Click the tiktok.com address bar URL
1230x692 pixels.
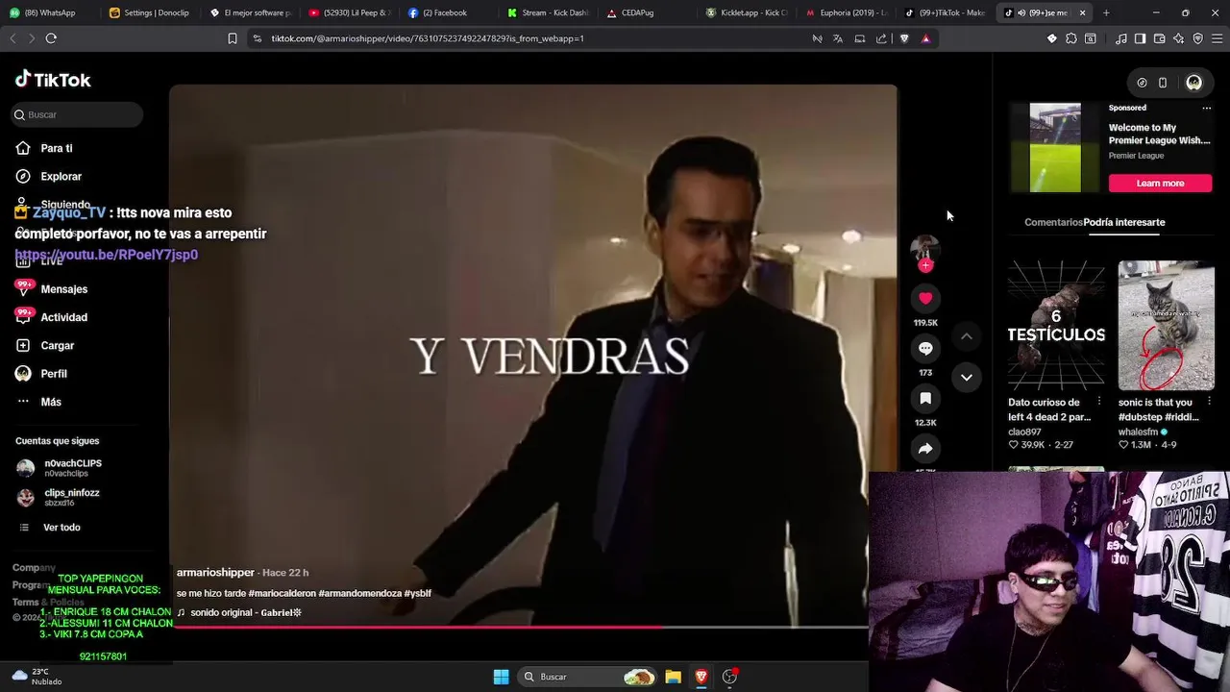[428, 38]
